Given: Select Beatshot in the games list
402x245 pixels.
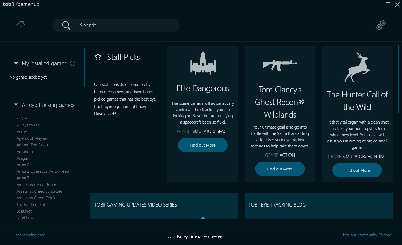Looking at the screenshot, I should click(x=24, y=211).
